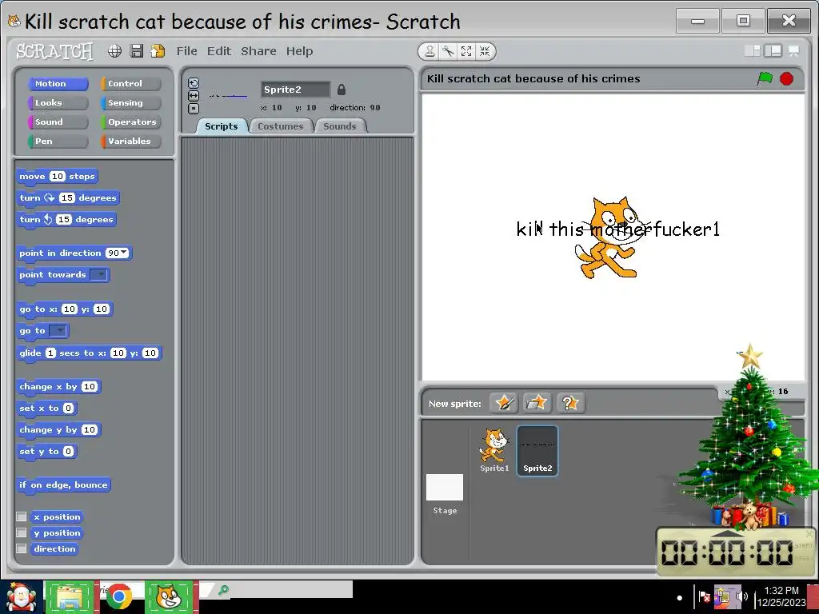Screen dimensions: 819x614
Task: Click the green flag to start scripts
Action: point(765,79)
